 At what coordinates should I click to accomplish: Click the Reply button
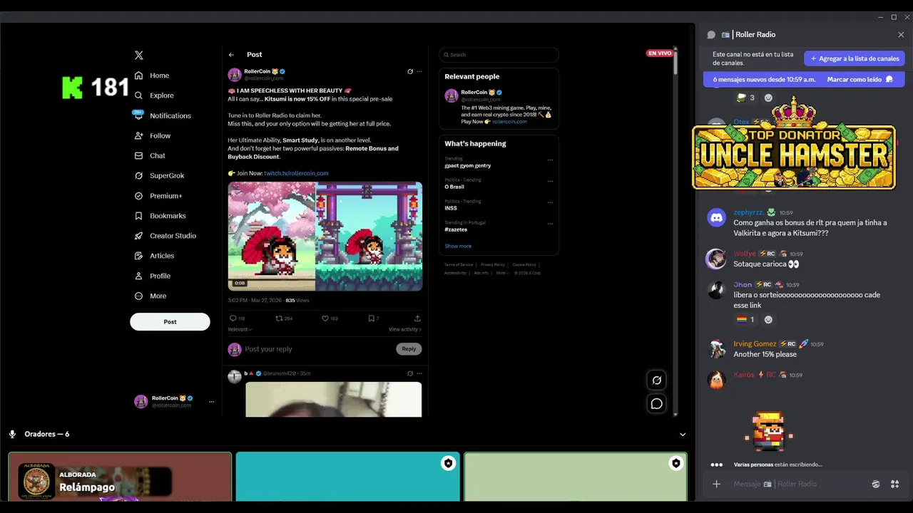pos(409,348)
